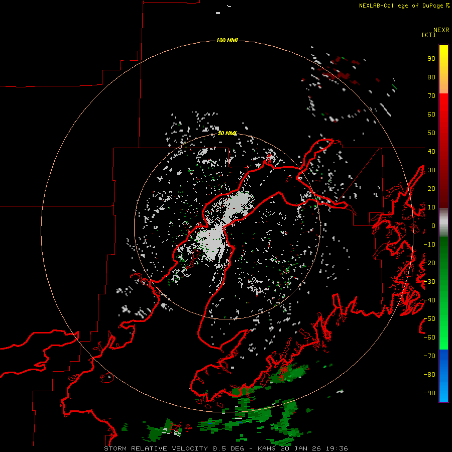
Task: Click the 10 value on velocity scale
Action: [x=431, y=207]
